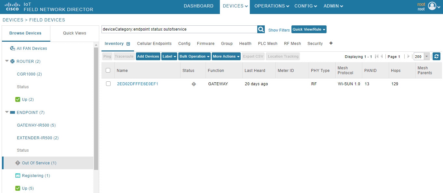Image resolution: width=443 pixels, height=193 pixels.
Task: Go to DASHBOARD
Action: [199, 6]
